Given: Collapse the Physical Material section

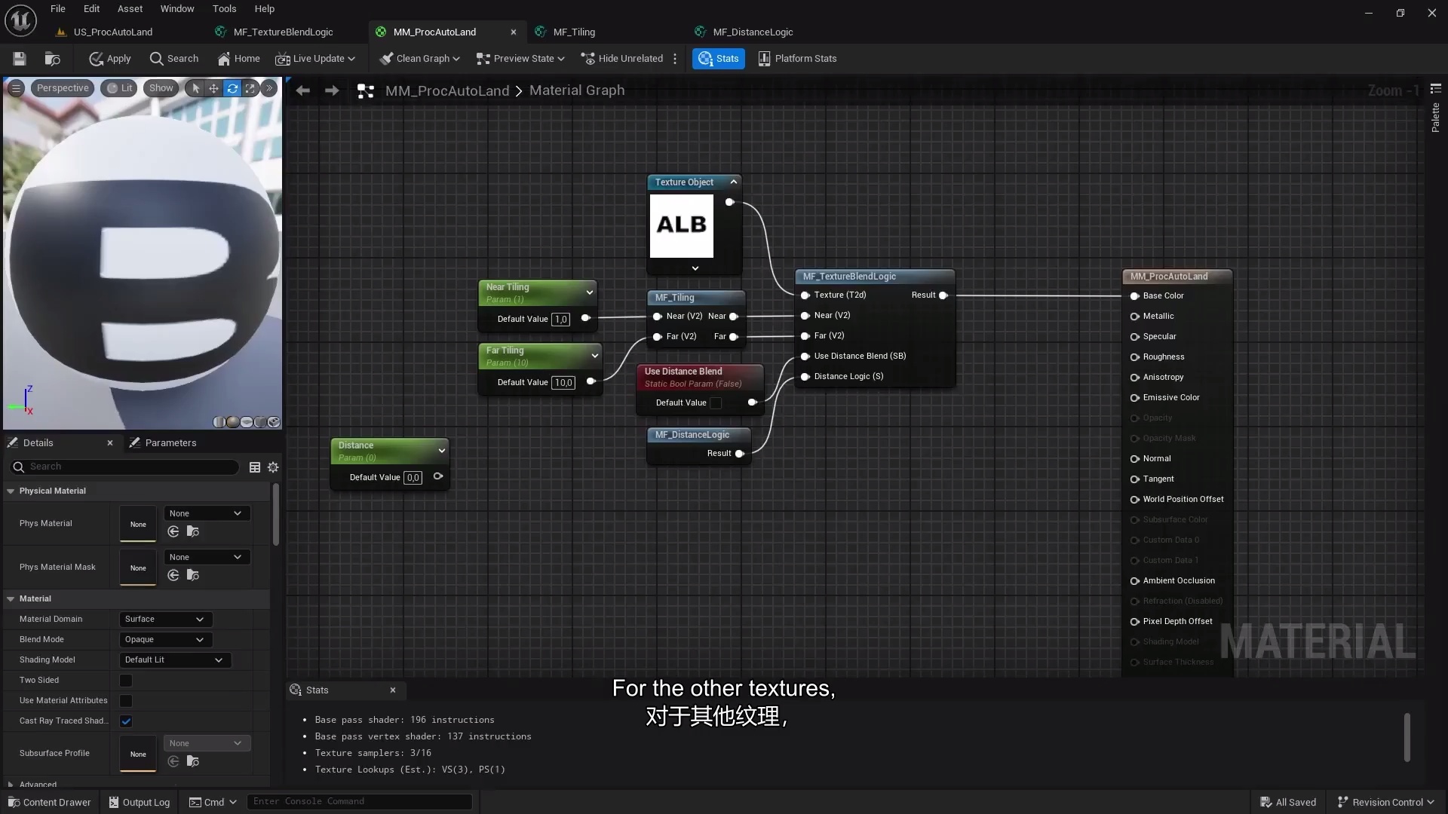Looking at the screenshot, I should pos(10,491).
